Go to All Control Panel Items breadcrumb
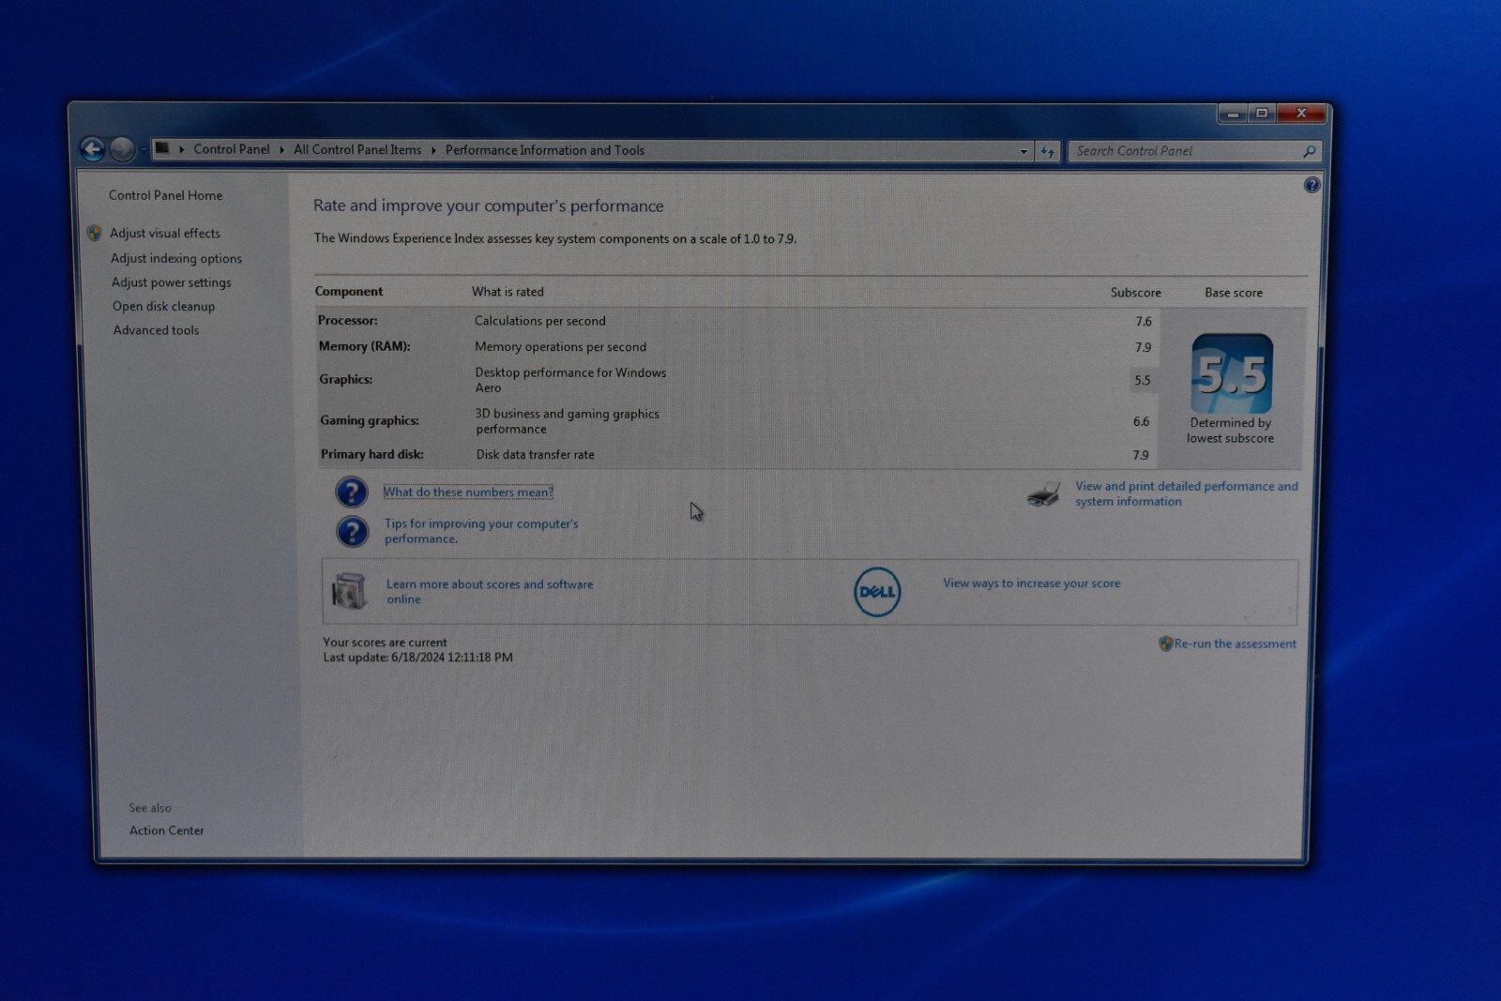Image resolution: width=1501 pixels, height=1001 pixels. click(x=356, y=150)
